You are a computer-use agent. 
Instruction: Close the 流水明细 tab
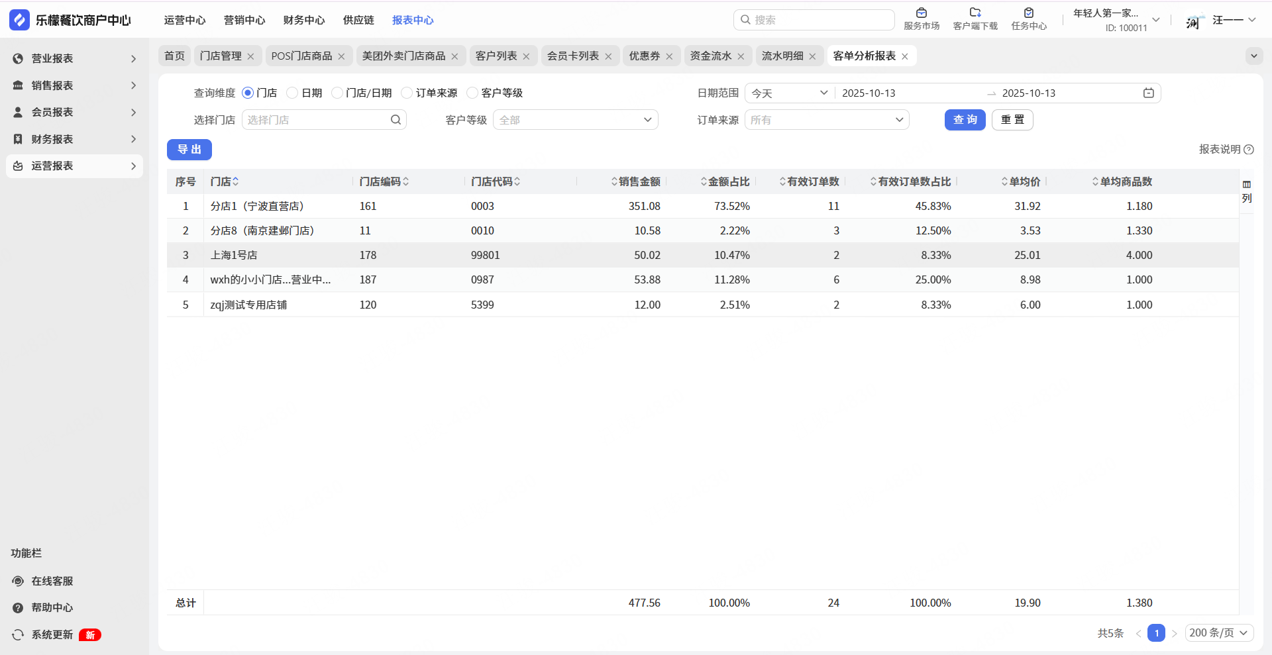tap(812, 57)
